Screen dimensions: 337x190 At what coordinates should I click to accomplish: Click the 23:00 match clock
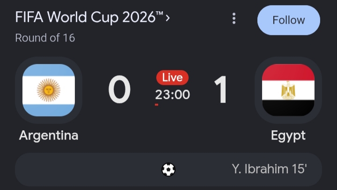coord(173,95)
